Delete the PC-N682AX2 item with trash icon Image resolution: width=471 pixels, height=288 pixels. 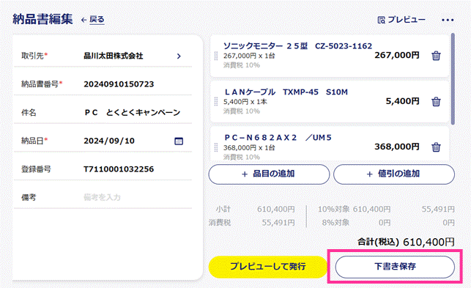436,147
